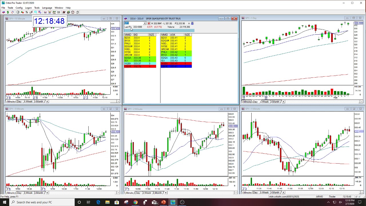This screenshot has height=206, width=366.
Task: Open the Tools menu
Action: [37, 8]
